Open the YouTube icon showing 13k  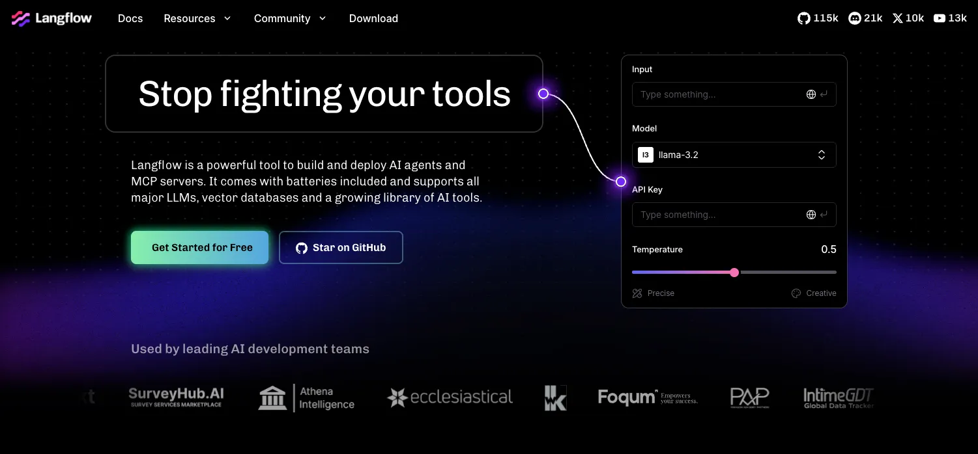940,18
